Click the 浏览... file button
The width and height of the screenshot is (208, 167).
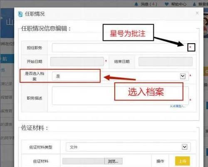(113, 161)
